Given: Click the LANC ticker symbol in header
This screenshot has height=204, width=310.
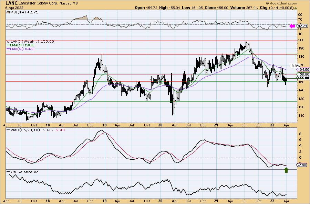Looking at the screenshot, I should point(11,3).
